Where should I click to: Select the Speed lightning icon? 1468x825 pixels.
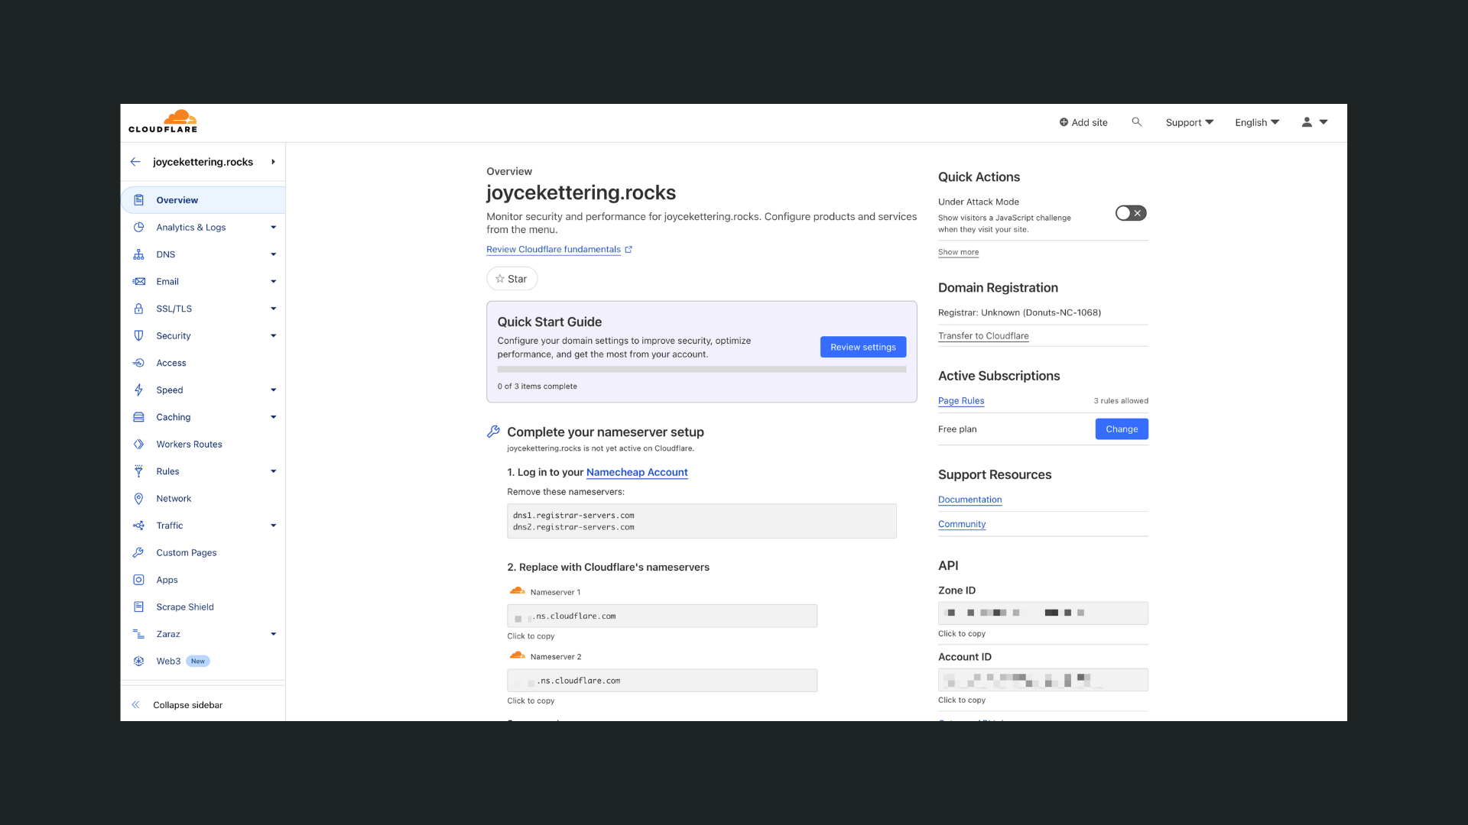pyautogui.click(x=138, y=390)
